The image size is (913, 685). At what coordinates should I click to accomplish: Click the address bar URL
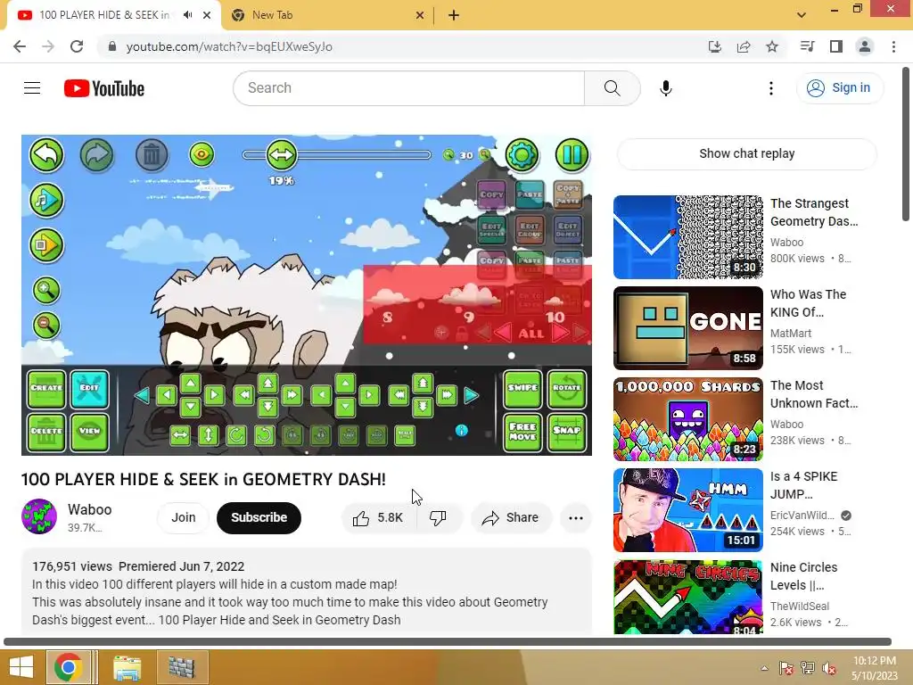pyautogui.click(x=229, y=46)
